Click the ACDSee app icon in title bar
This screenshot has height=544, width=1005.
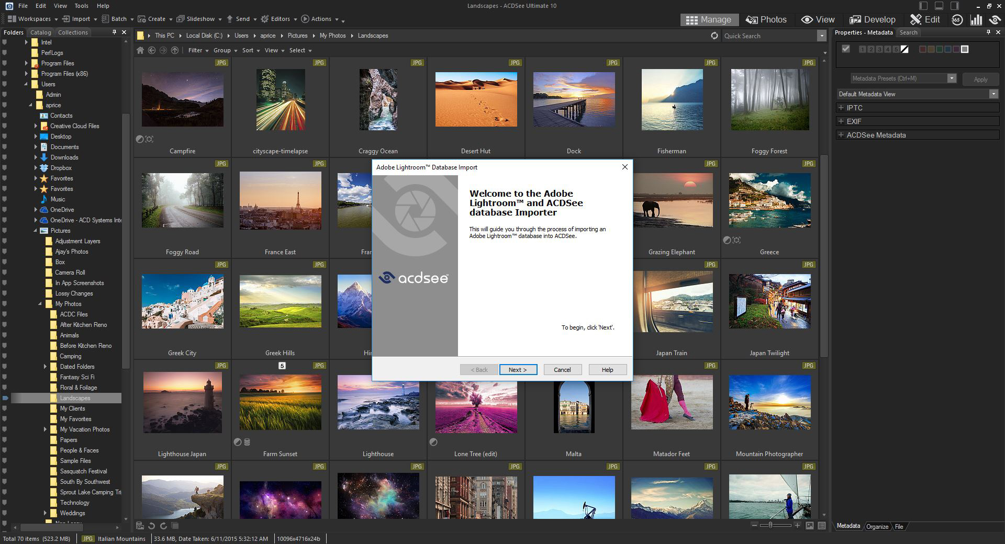pos(9,6)
